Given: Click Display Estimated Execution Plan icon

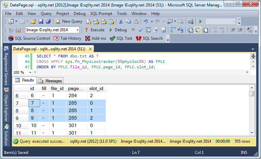Looking at the screenshot, I should [x=148, y=30].
